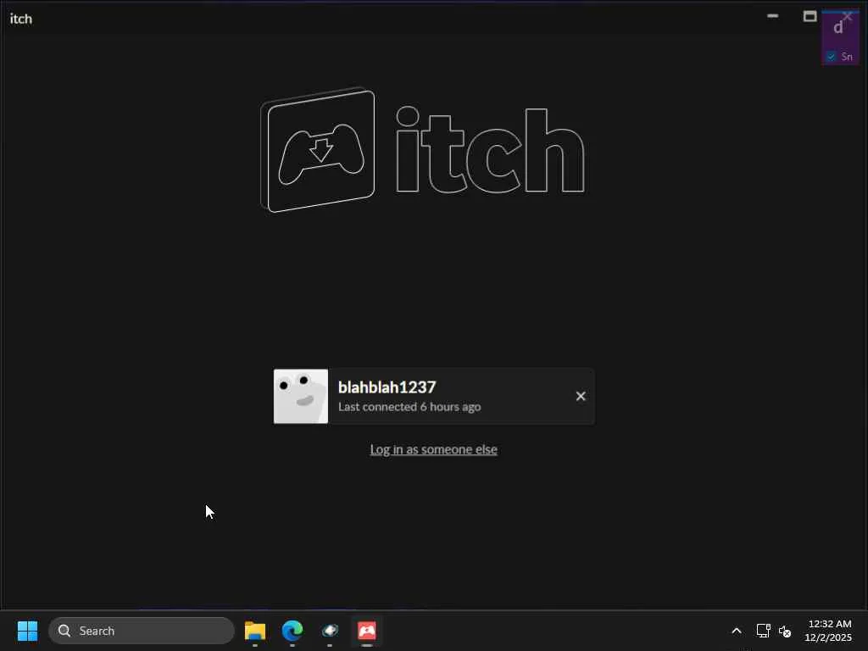The height and width of the screenshot is (651, 868).
Task: Maximize the itch window
Action: point(810,16)
